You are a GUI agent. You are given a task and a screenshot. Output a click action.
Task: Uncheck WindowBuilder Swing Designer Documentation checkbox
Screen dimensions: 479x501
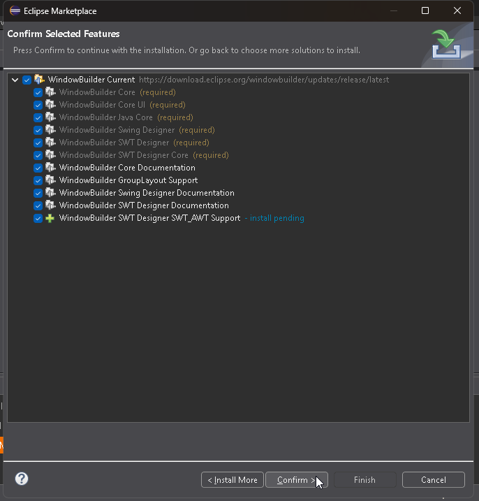[38, 193]
